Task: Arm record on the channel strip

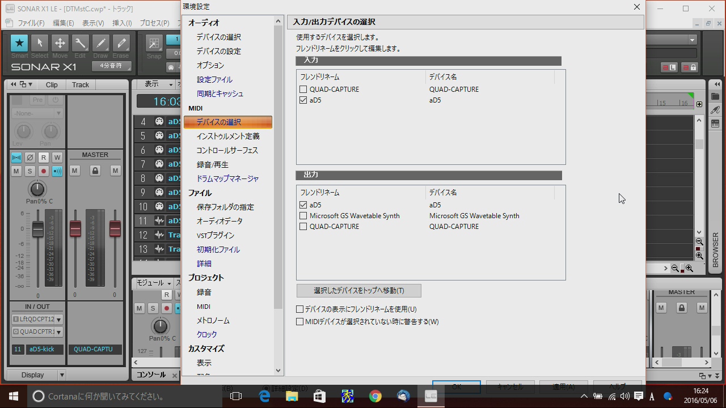Action: point(44,171)
